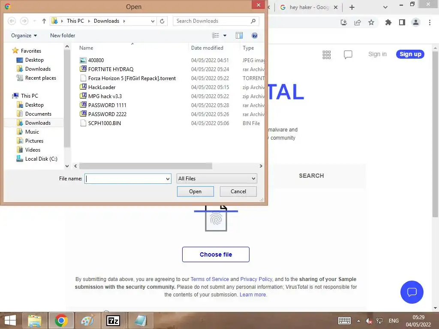This screenshot has width=439, height=329.
Task: Open VirusTotal apps grid icon
Action: (x=327, y=54)
